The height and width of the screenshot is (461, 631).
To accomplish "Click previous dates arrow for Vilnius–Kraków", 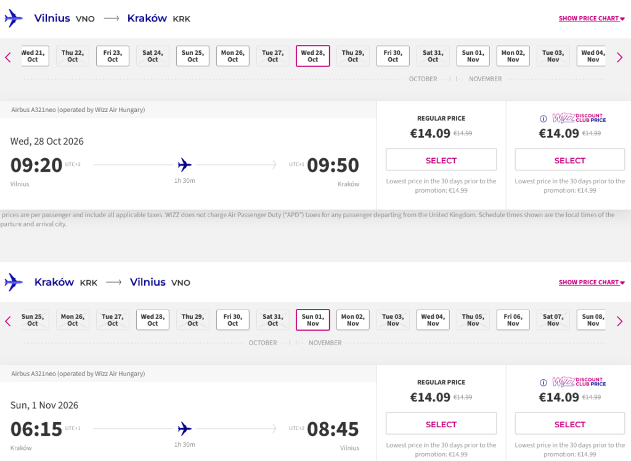I will (x=8, y=57).
